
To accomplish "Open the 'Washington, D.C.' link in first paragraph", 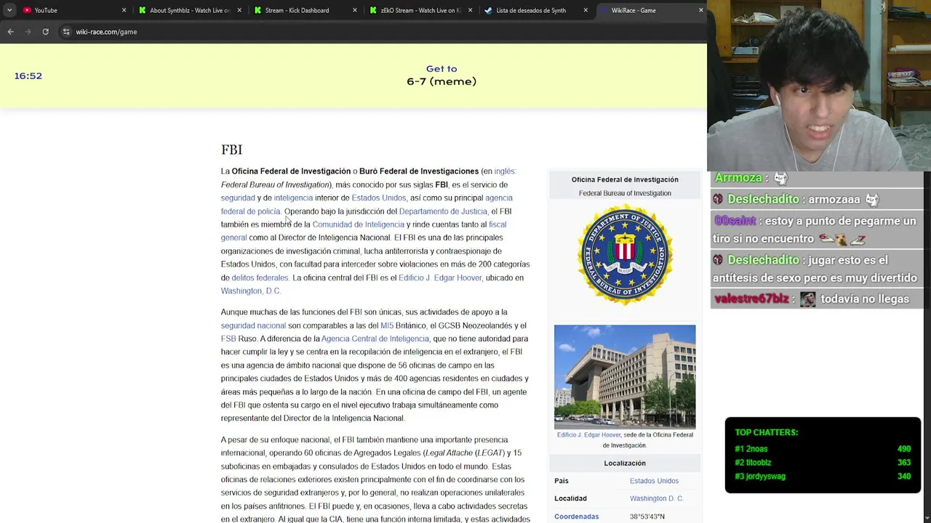I will (251, 291).
